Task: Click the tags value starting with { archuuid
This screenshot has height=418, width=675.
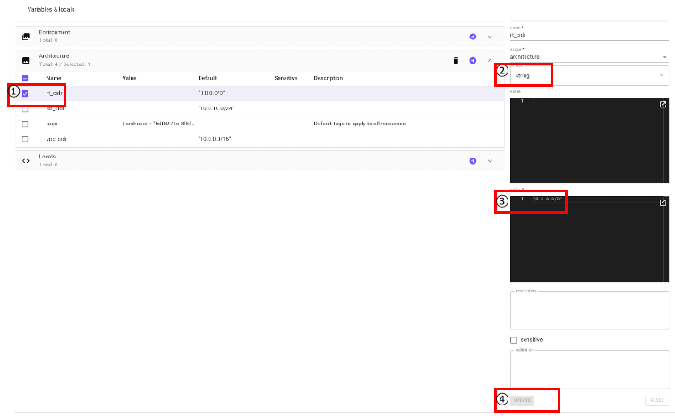Action: click(x=158, y=124)
